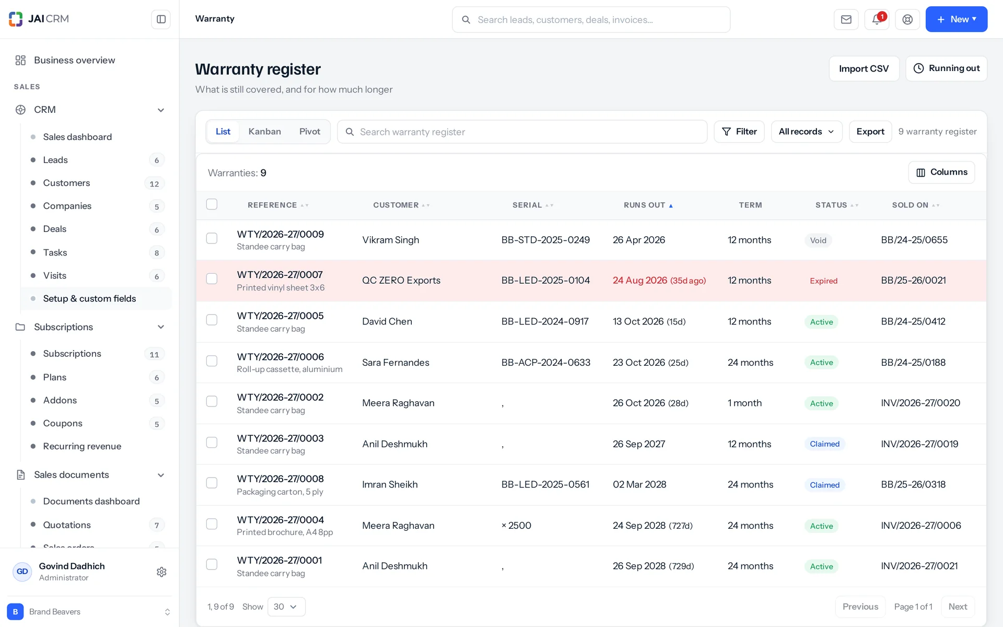Viewport: 1003px width, 627px height.
Task: Switch to the Kanban view tab
Action: pyautogui.click(x=264, y=132)
